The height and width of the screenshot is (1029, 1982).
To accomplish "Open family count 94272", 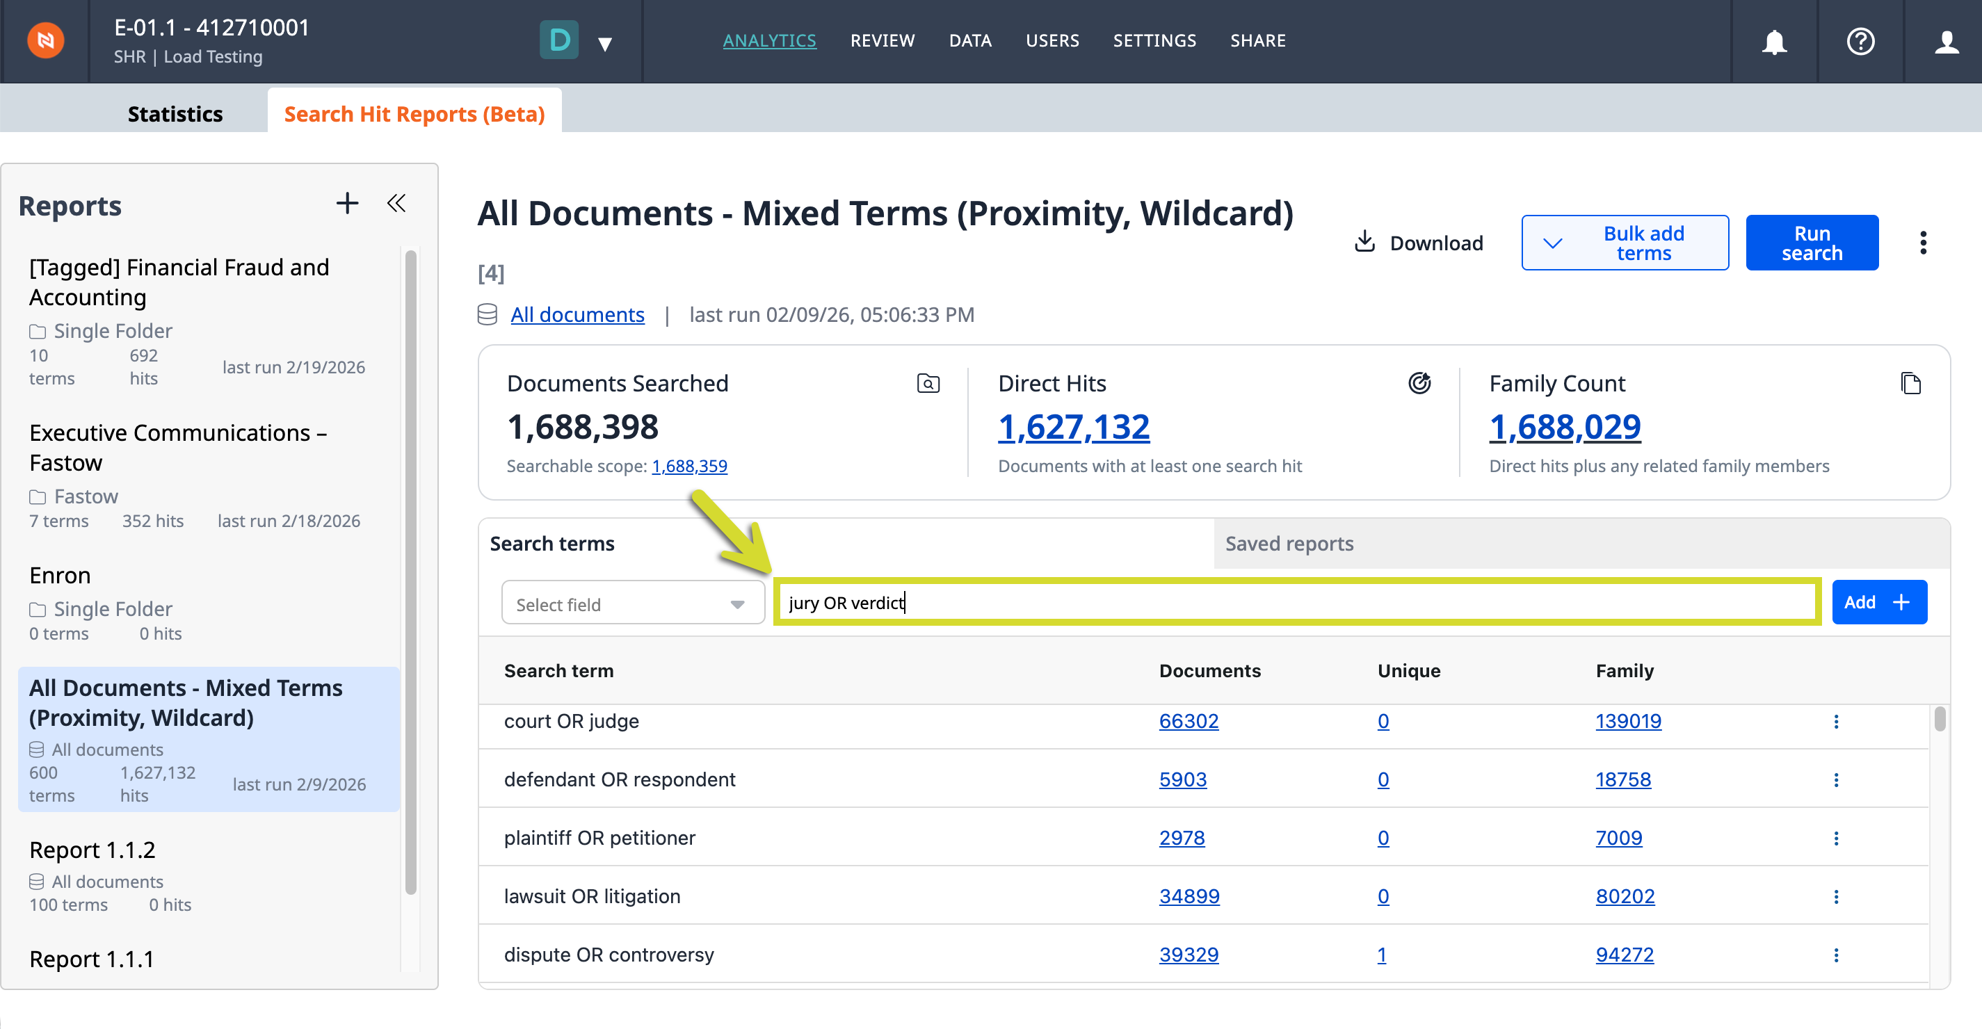I will (x=1625, y=955).
